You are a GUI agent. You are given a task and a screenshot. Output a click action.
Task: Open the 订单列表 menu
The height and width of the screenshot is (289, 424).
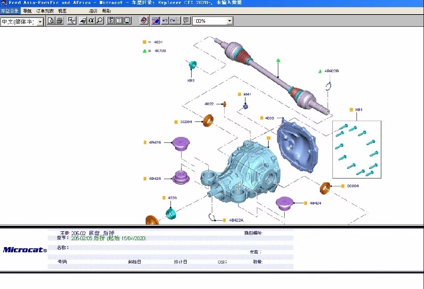[45, 11]
